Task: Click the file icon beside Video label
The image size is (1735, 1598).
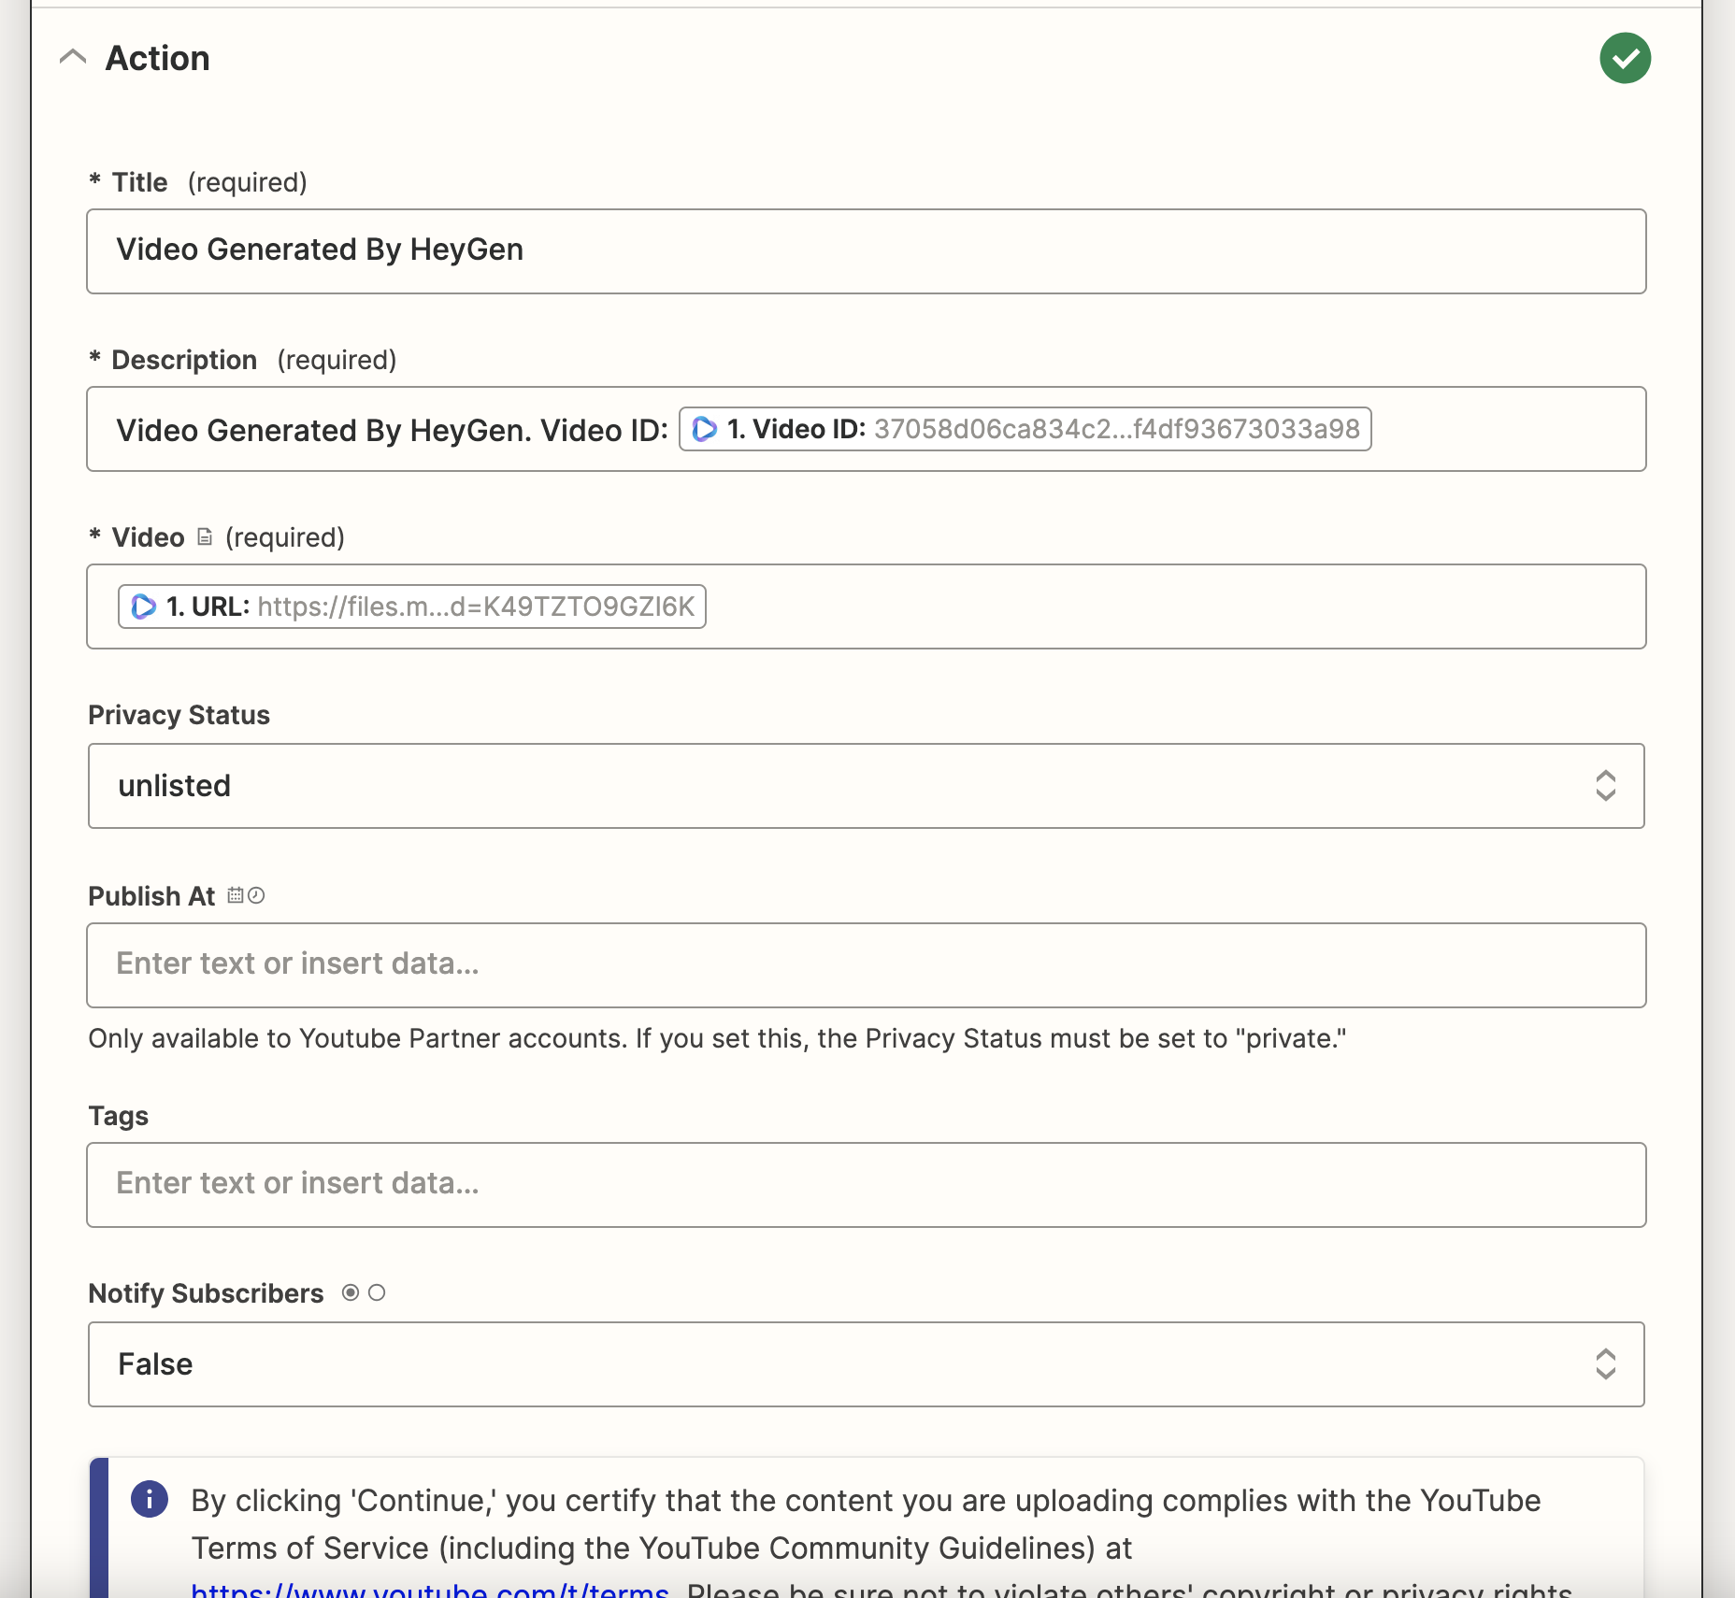Action: point(205,537)
